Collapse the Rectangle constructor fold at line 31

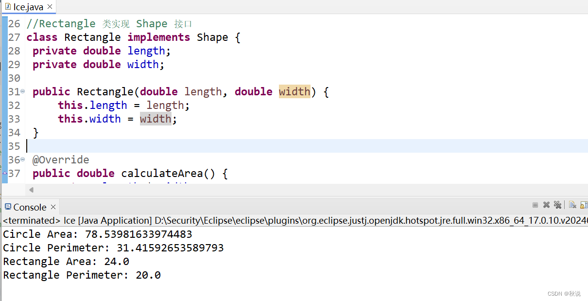(x=23, y=91)
